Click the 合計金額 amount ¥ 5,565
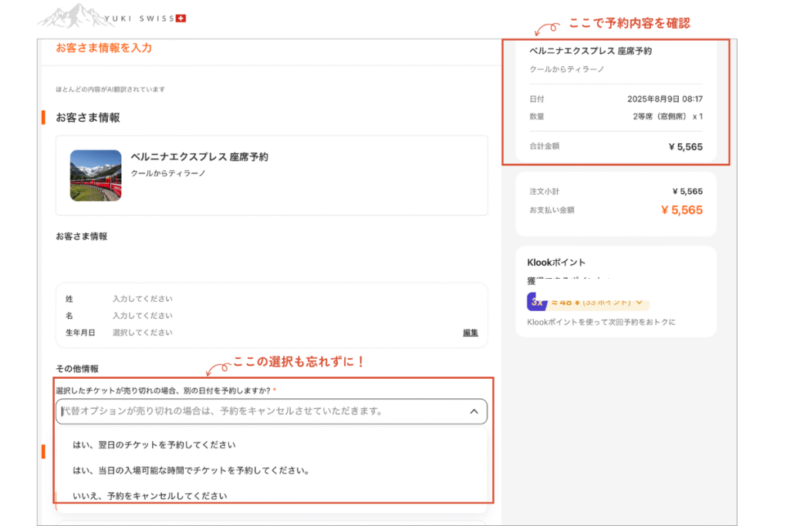790x526 pixels. (686, 147)
